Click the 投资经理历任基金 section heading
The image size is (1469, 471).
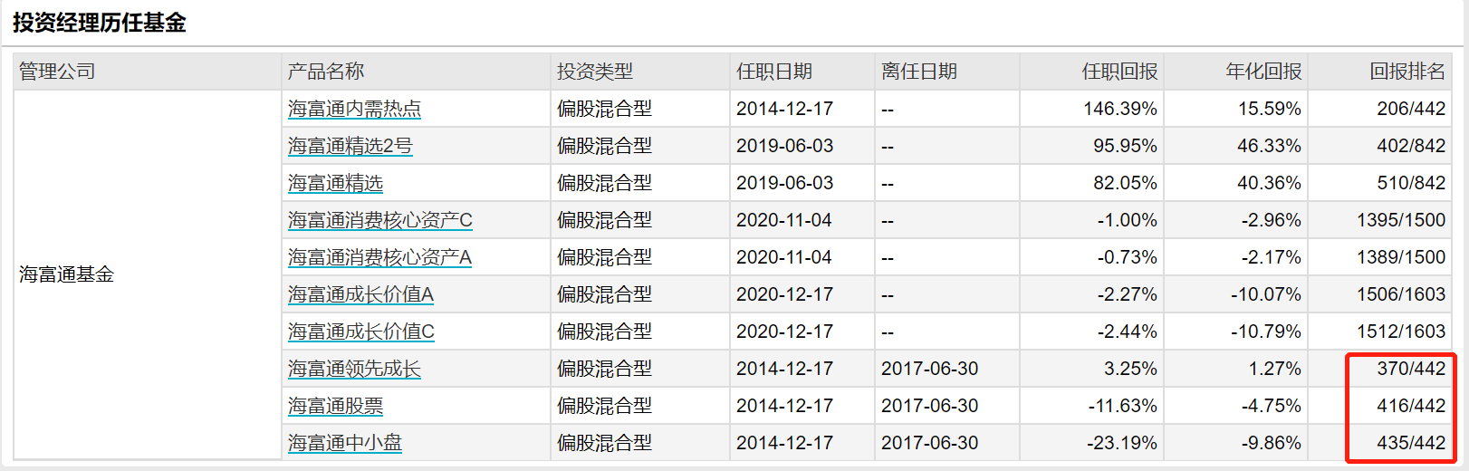click(100, 23)
